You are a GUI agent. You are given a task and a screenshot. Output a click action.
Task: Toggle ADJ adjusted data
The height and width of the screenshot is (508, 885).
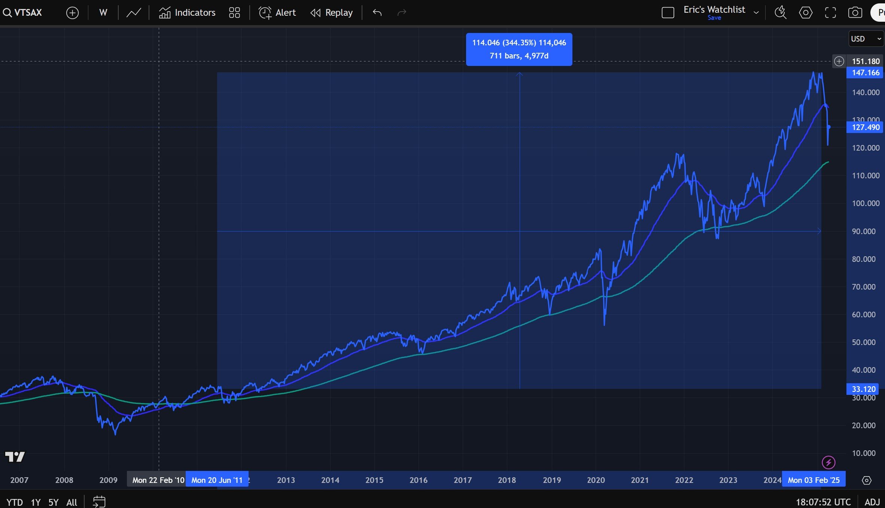[x=872, y=502]
